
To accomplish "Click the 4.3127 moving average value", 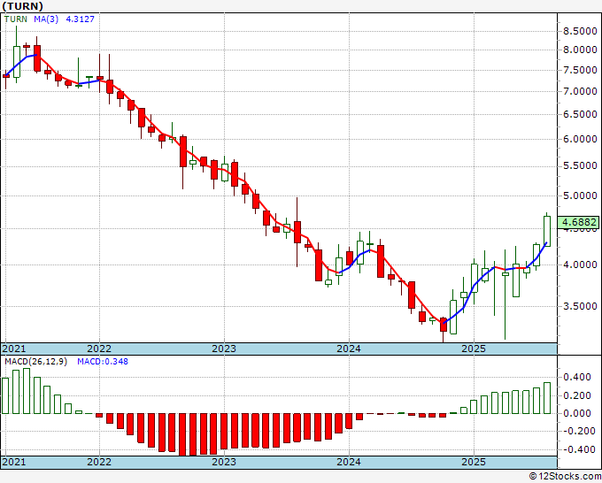I will (81, 19).
